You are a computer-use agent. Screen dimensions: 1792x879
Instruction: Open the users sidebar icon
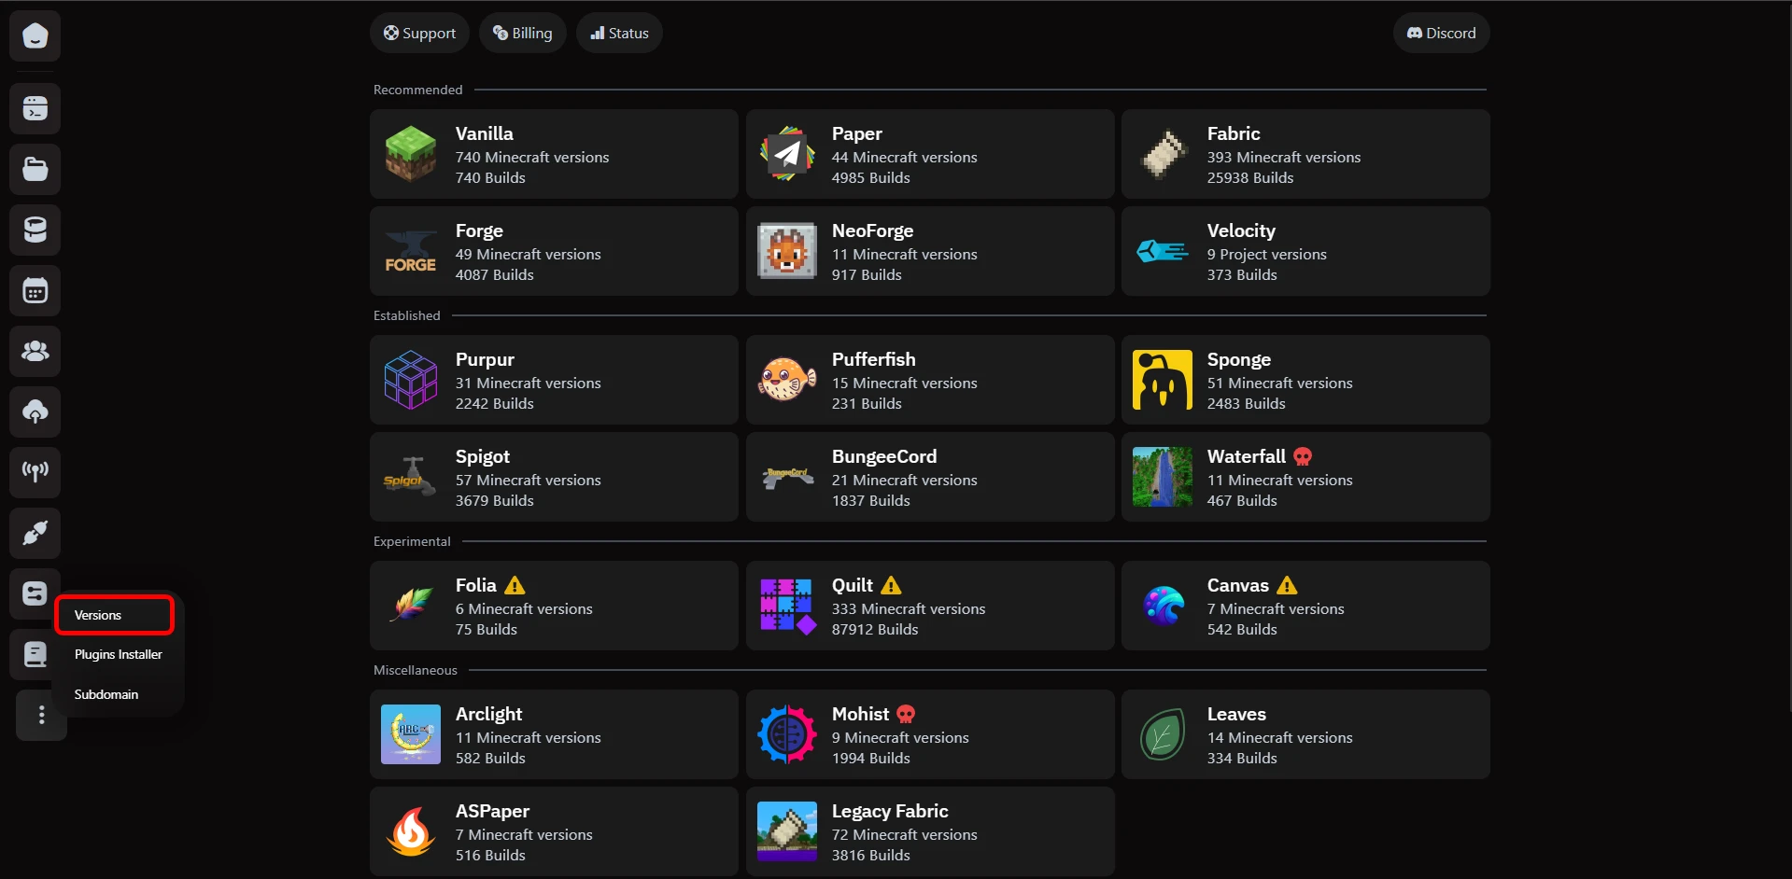click(35, 352)
